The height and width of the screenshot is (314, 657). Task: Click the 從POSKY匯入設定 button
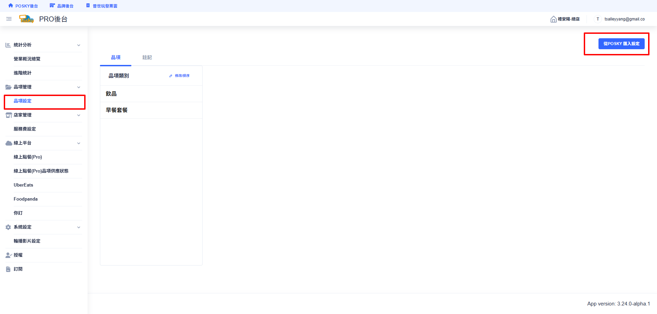(621, 44)
